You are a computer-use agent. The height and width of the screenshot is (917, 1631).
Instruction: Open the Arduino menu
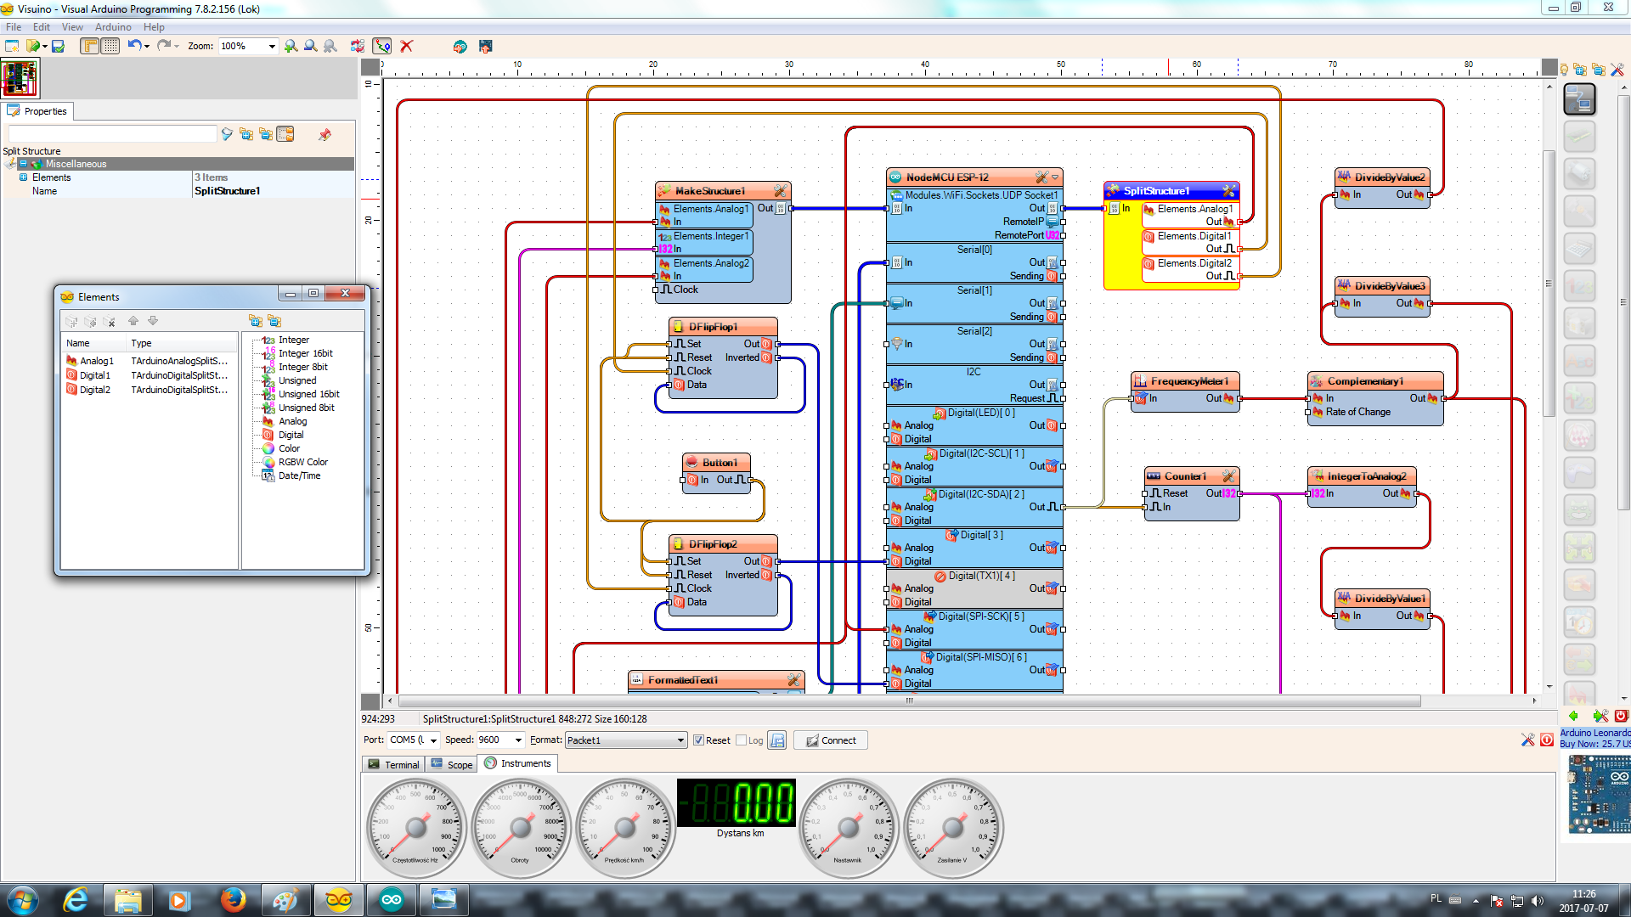pyautogui.click(x=113, y=27)
